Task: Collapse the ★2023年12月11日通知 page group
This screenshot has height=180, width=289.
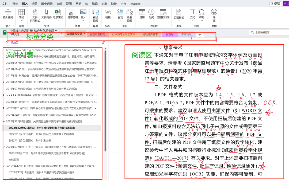Action: click(x=4, y=166)
